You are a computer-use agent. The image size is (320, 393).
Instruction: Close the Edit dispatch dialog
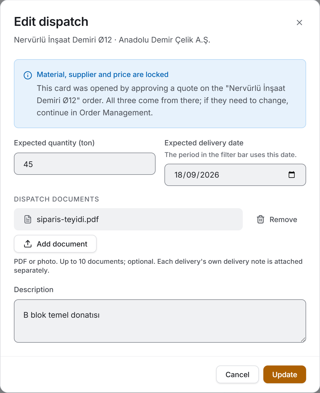pos(299,23)
